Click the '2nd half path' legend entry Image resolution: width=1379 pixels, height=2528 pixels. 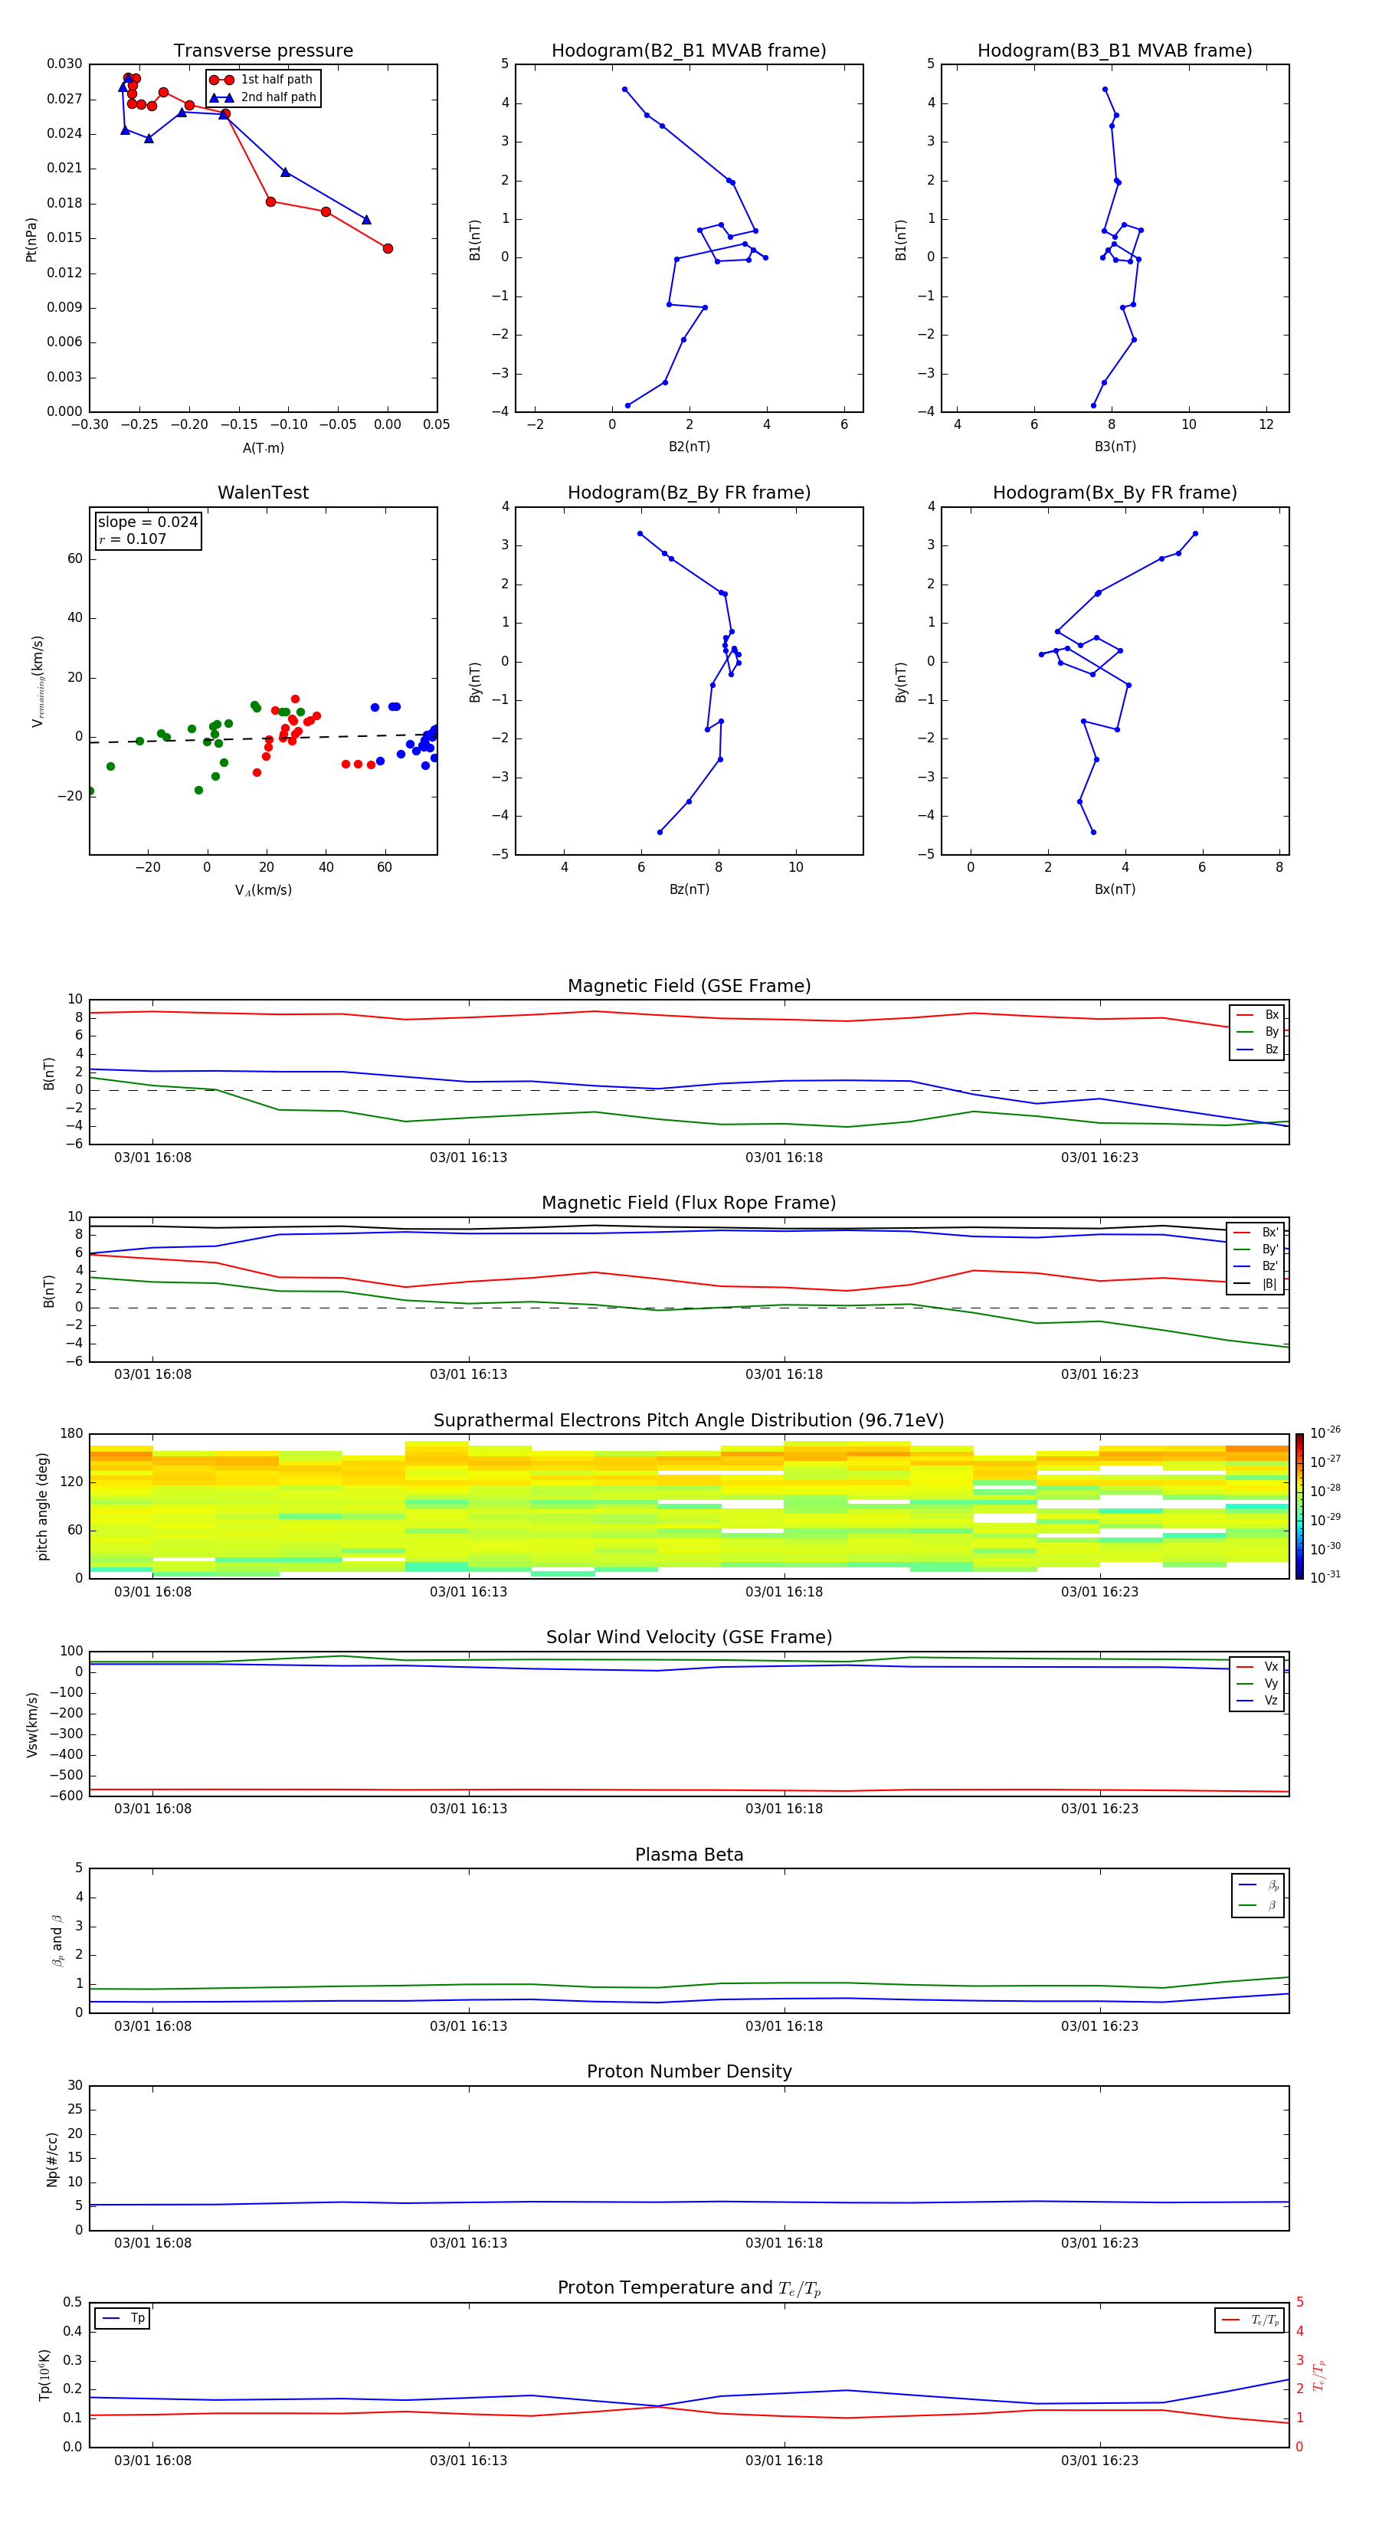click(263, 97)
